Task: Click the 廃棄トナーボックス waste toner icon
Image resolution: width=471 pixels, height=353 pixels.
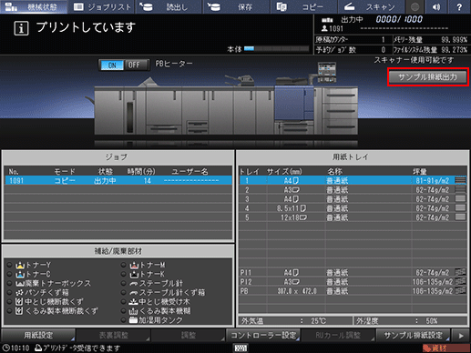Action: (20, 284)
